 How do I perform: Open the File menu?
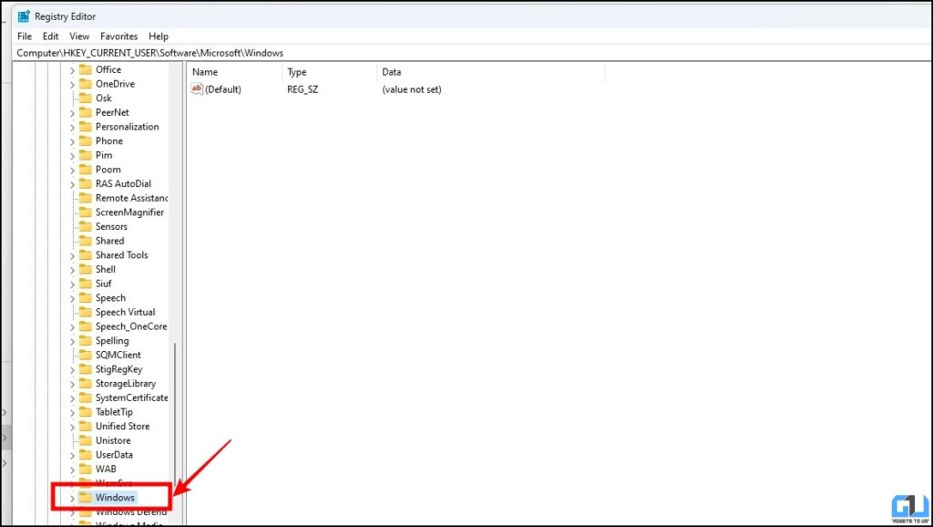[25, 36]
